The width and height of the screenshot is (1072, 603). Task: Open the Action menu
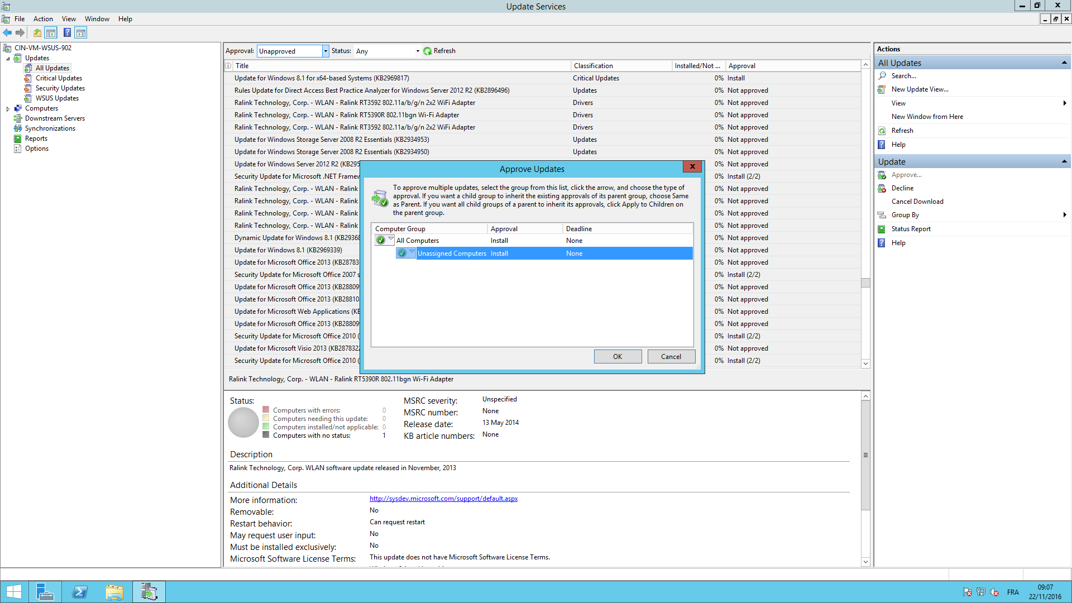click(43, 19)
